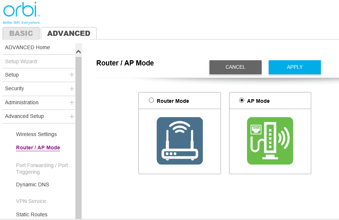This screenshot has width=339, height=220.
Task: Open the Static Routes page
Action: pyautogui.click(x=32, y=214)
